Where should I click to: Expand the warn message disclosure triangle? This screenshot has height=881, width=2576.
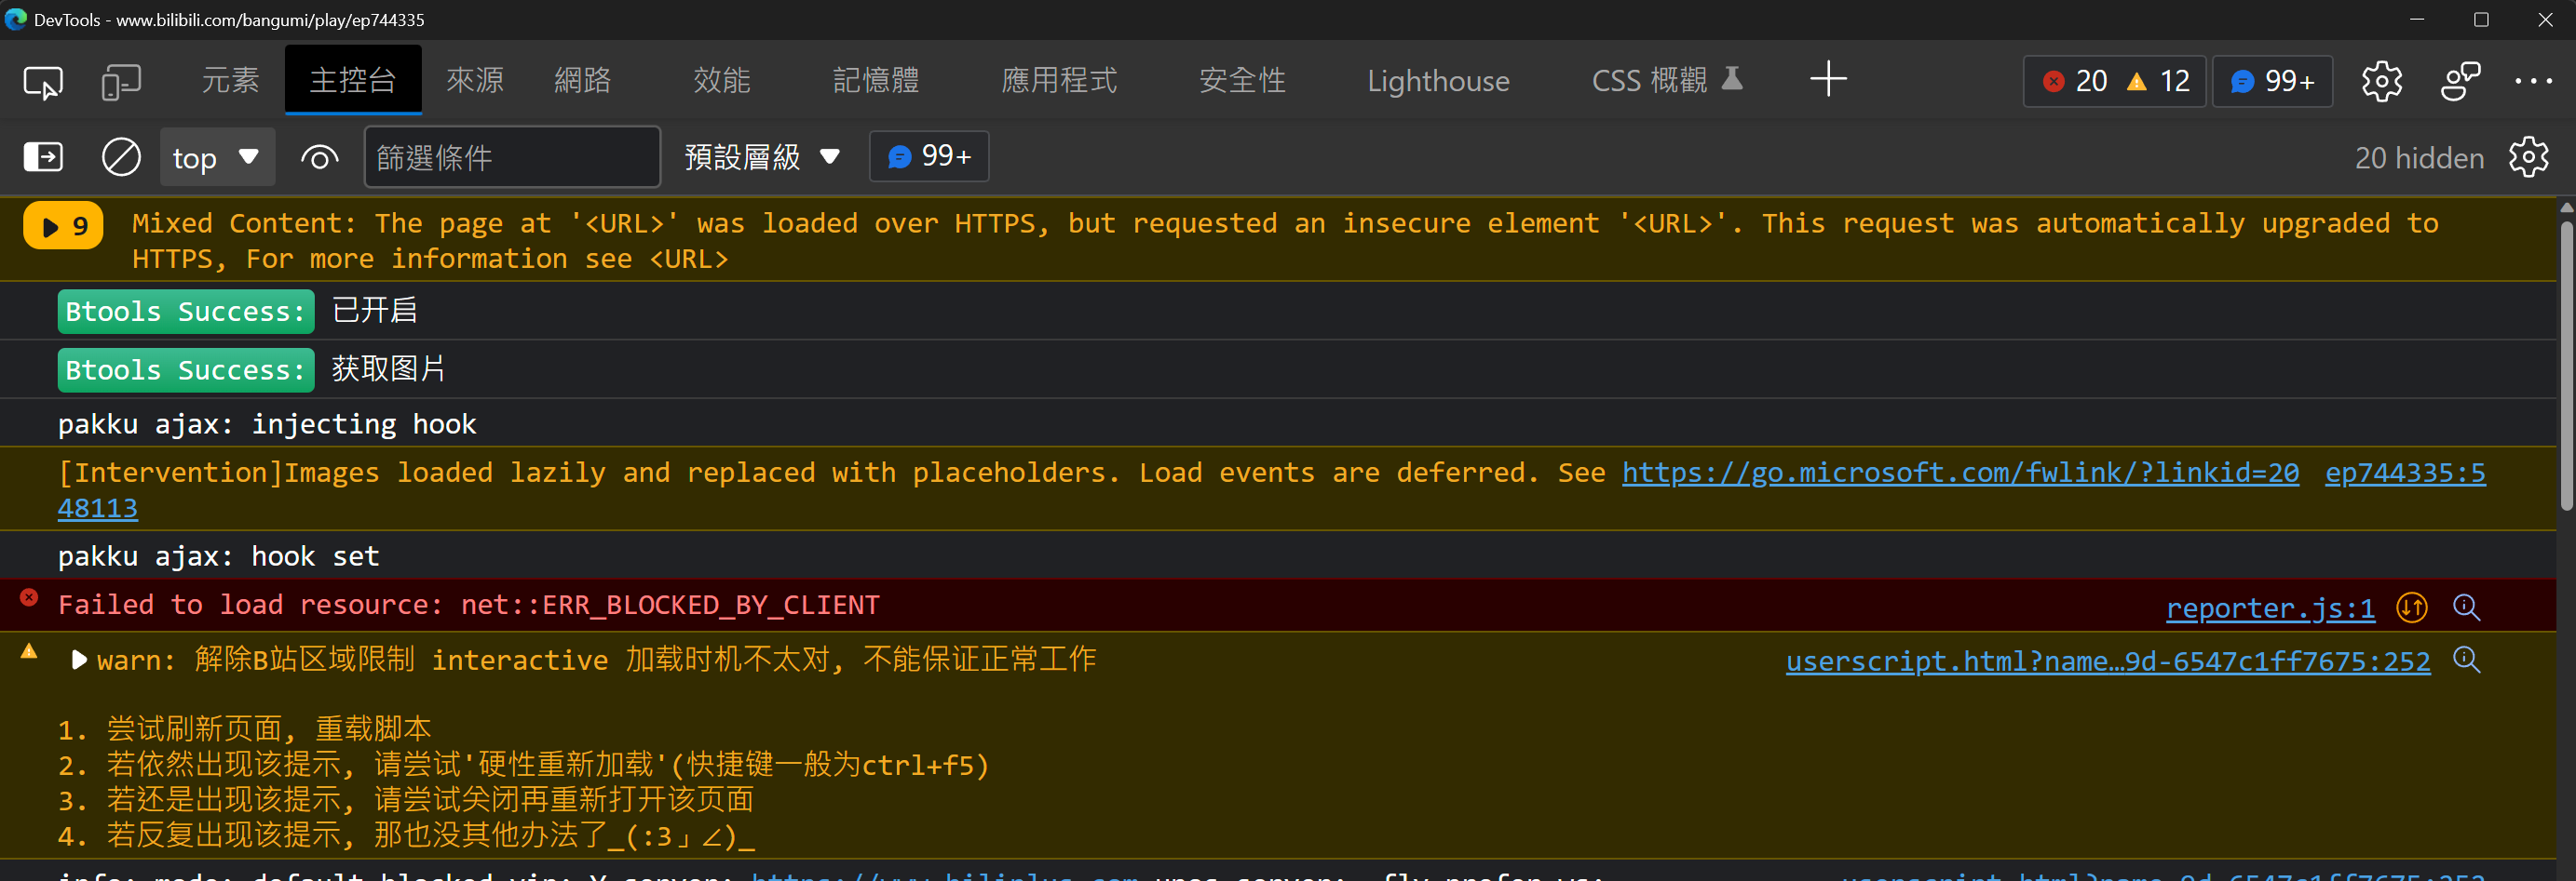pyautogui.click(x=77, y=659)
